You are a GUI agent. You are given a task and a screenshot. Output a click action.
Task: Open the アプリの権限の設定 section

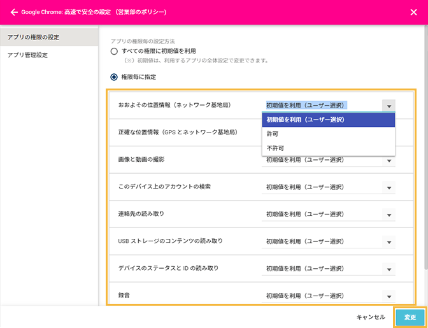click(x=49, y=37)
